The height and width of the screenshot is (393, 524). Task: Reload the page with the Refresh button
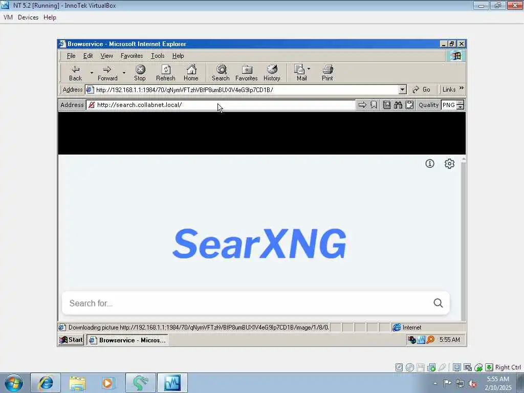166,73
